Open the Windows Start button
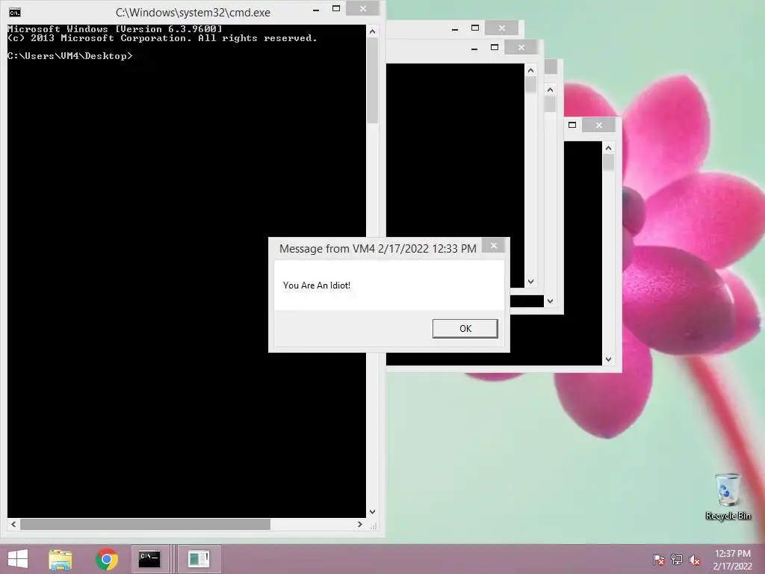Image resolution: width=765 pixels, height=574 pixels. (18, 559)
